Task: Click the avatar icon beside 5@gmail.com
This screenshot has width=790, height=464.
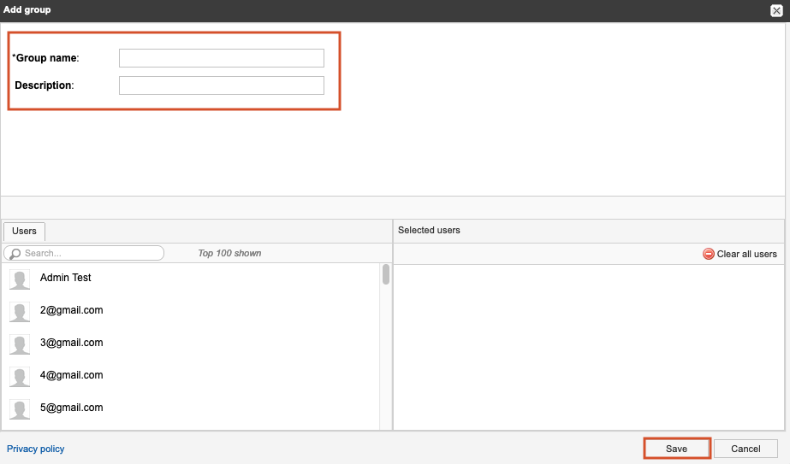Action: (20, 409)
